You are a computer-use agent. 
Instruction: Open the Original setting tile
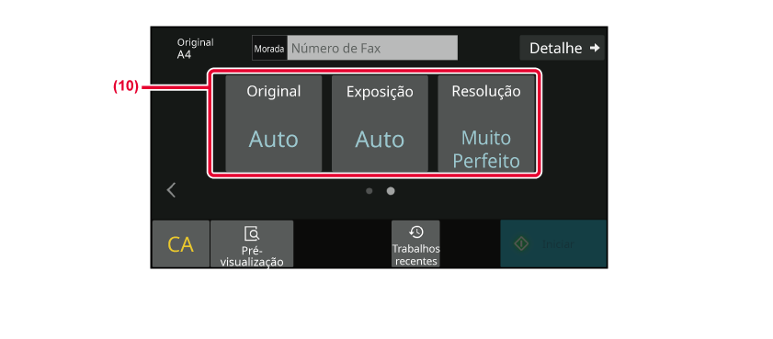[x=274, y=123]
